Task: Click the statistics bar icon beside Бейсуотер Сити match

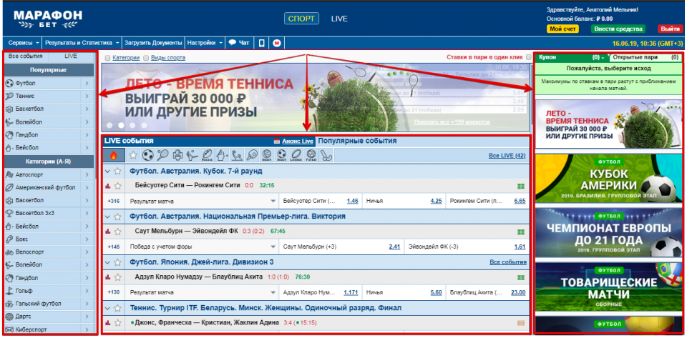Action: pos(108,185)
